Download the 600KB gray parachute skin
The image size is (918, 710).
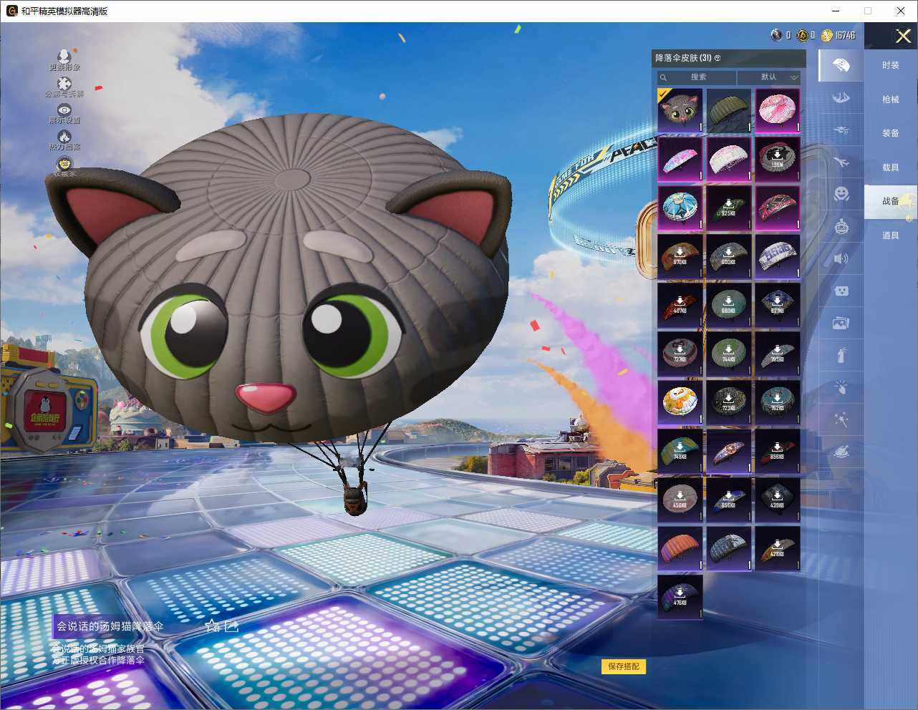coord(729,257)
